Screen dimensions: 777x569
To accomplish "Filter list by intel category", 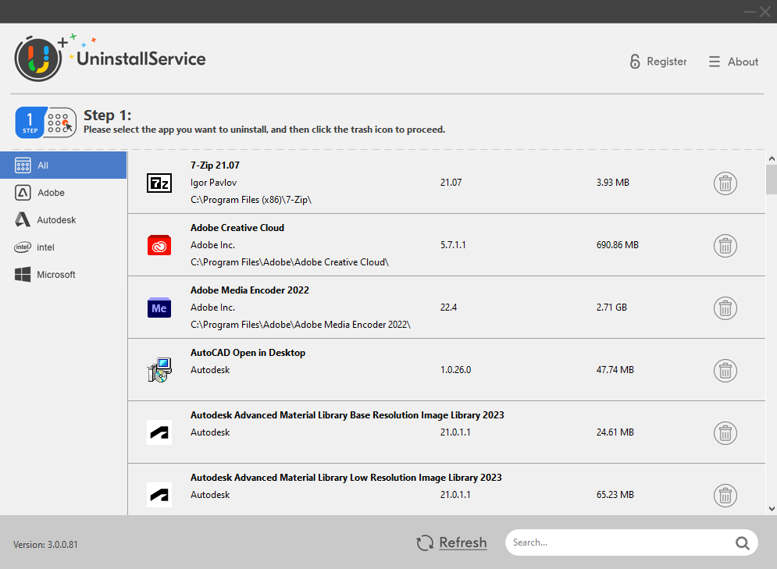I will pyautogui.click(x=63, y=247).
